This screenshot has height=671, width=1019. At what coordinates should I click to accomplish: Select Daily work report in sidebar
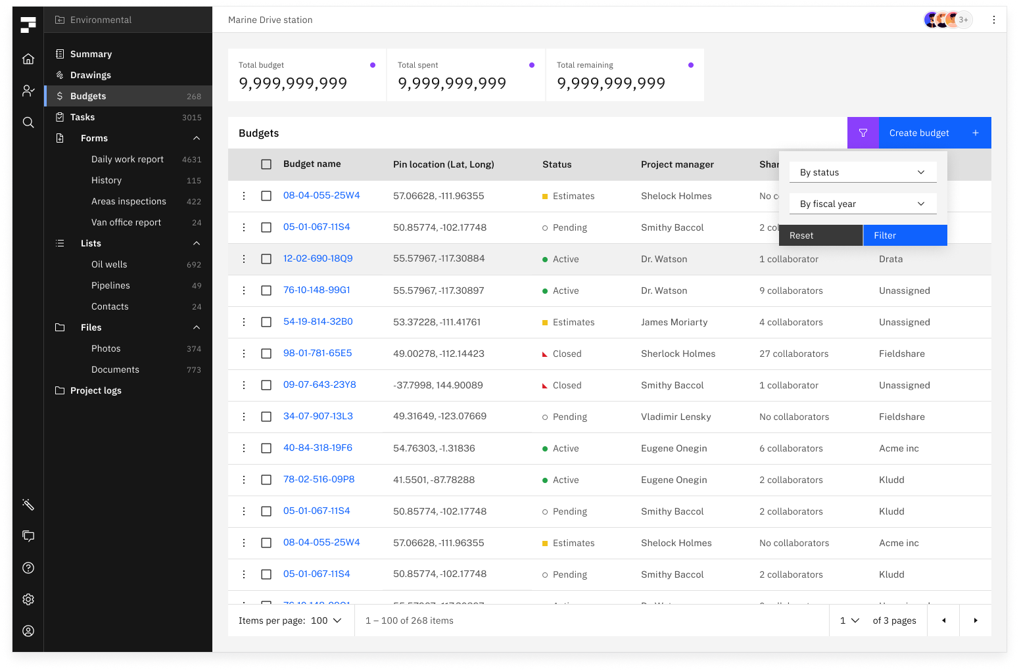128,159
